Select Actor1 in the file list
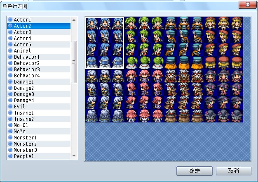Image resolution: width=258 pixels, height=182 pixels. (x=39, y=20)
